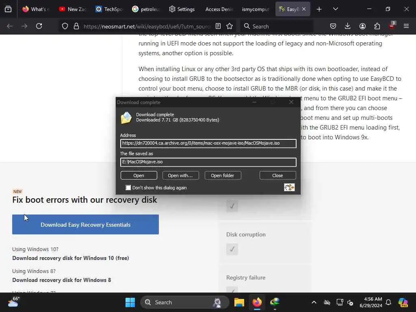Switch to ismycomputer tab

[x=256, y=9]
